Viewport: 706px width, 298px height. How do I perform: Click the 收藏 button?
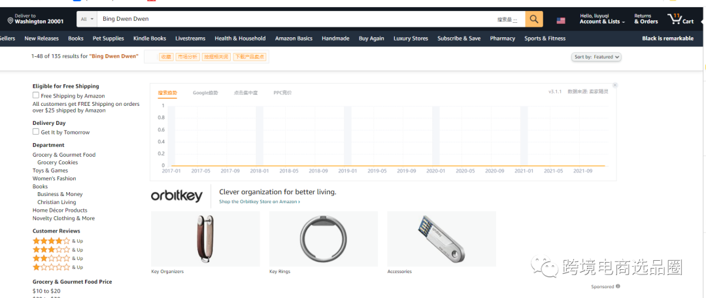click(166, 57)
